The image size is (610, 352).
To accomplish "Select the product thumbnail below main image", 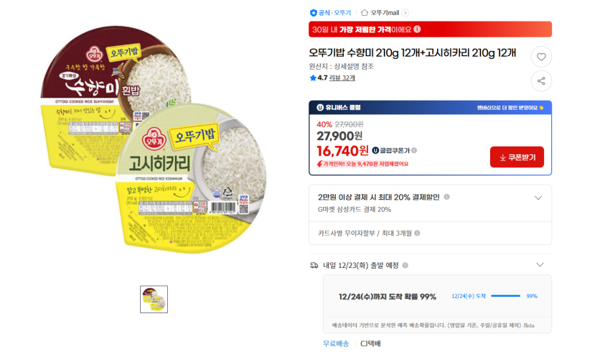I will (x=154, y=299).
